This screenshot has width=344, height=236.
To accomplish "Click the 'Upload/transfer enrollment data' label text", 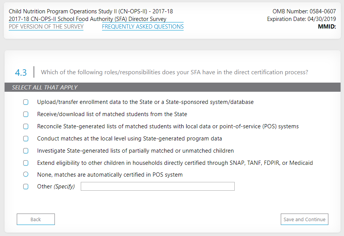I will point(145,102).
